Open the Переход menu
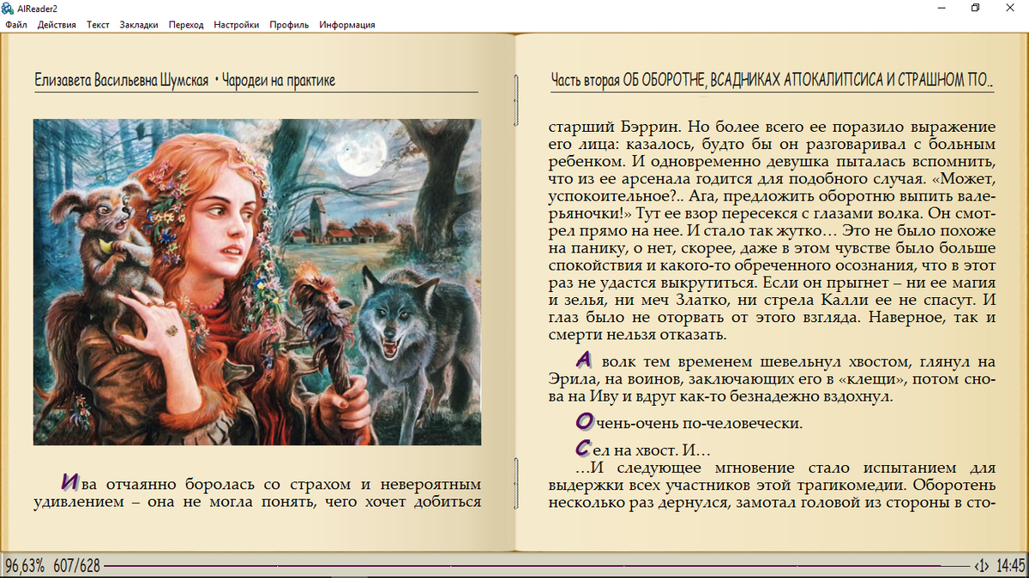The width and height of the screenshot is (1029, 578). pos(185,25)
